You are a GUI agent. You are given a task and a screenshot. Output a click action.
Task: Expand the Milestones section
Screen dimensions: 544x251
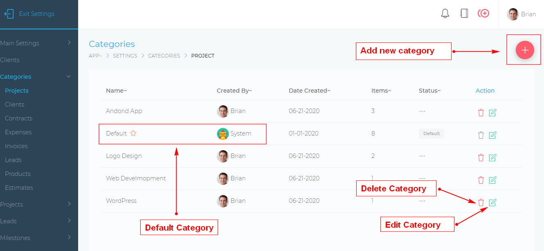pyautogui.click(x=16, y=238)
